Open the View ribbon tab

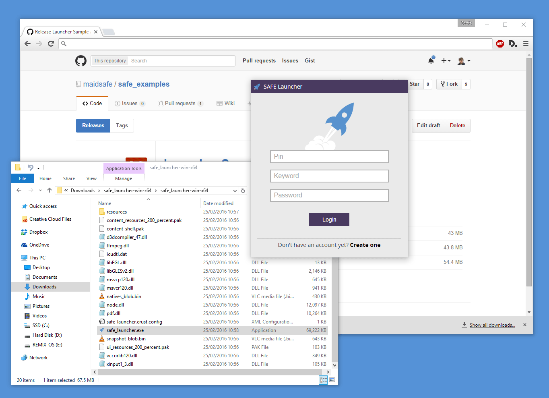click(91, 178)
